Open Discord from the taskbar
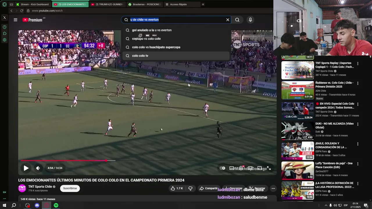Image resolution: width=372 pixels, height=209 pixels. (x=37, y=206)
